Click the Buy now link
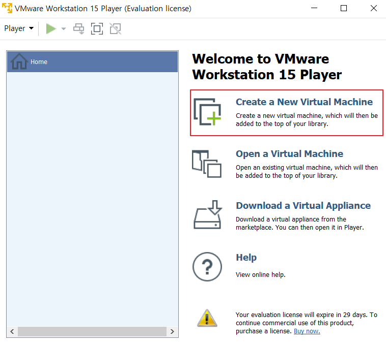 pos(307,331)
